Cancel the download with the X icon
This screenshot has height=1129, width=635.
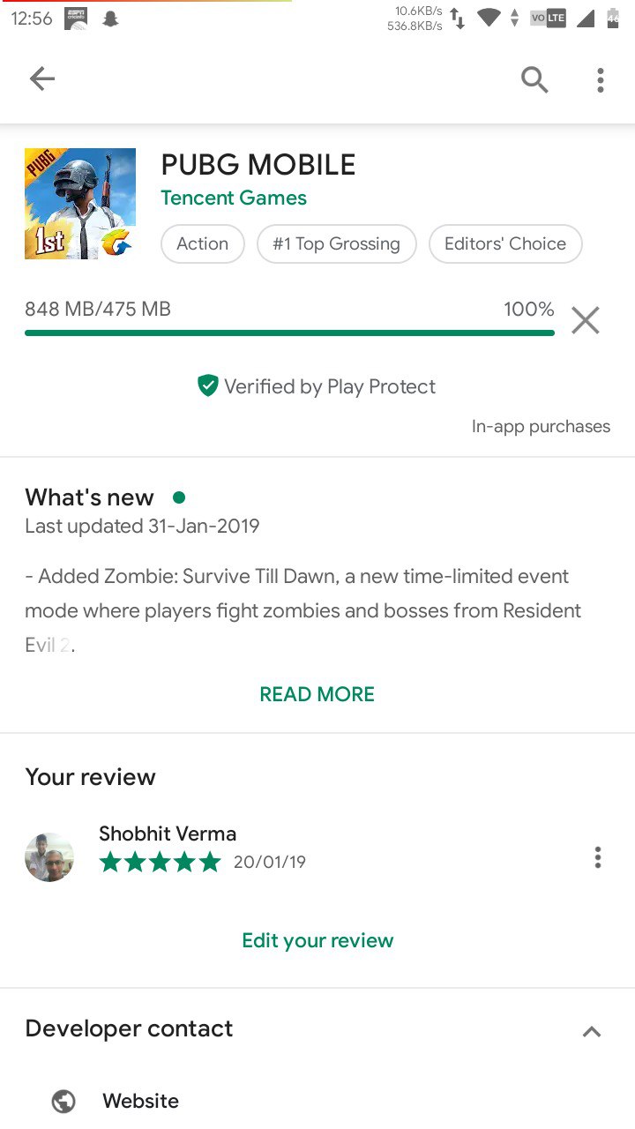[585, 320]
